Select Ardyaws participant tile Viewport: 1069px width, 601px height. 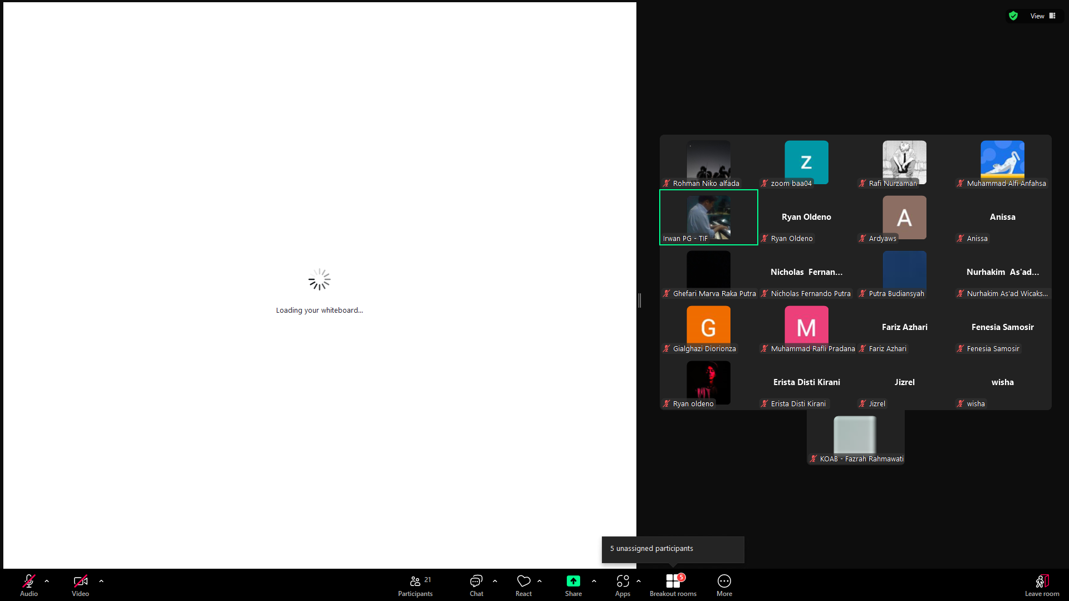[x=905, y=218]
